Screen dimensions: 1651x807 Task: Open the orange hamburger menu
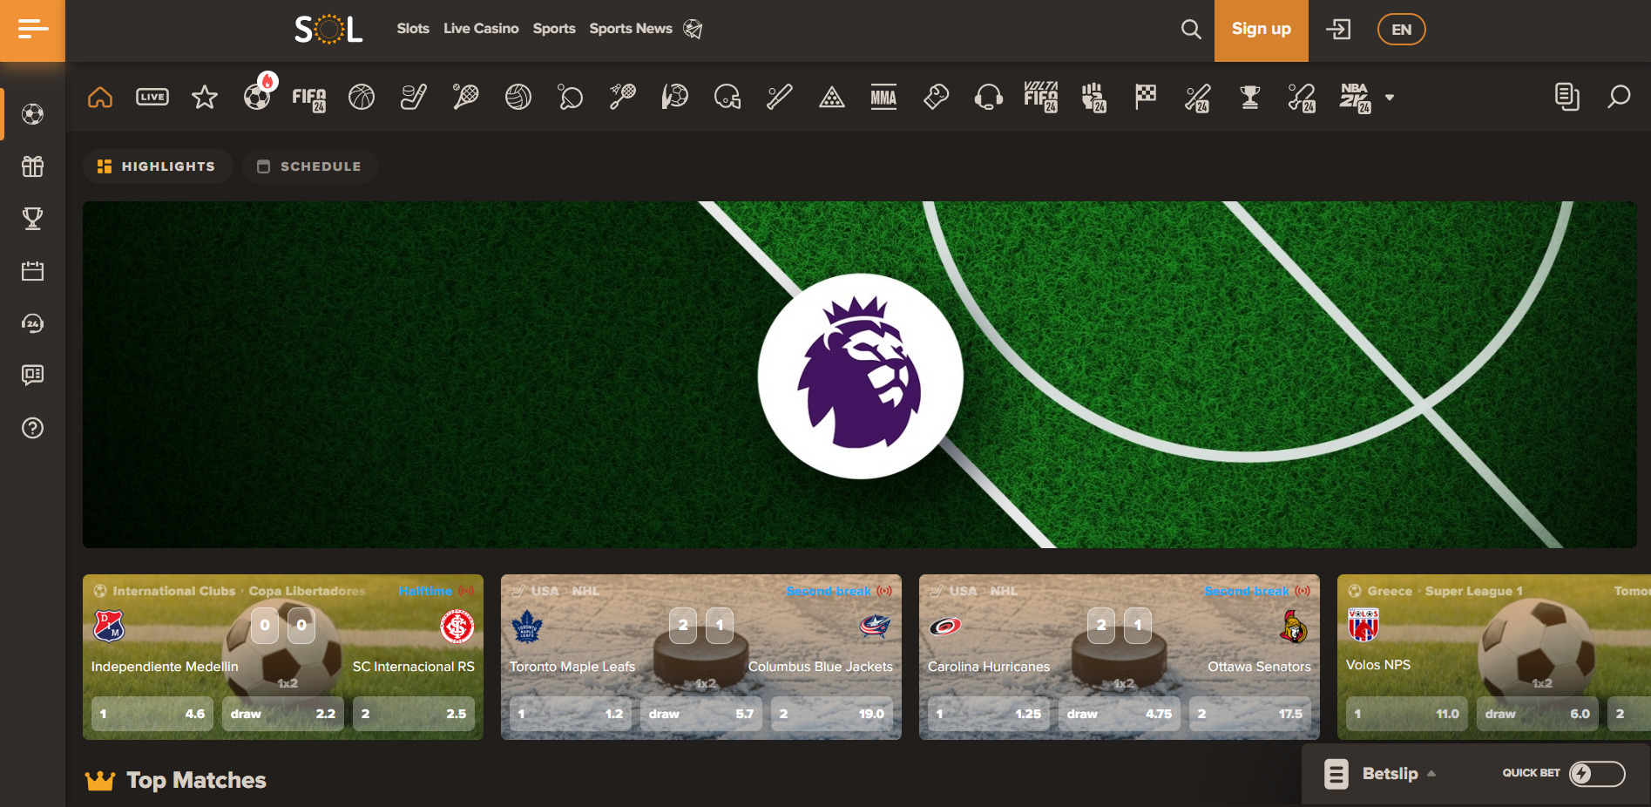click(x=32, y=31)
